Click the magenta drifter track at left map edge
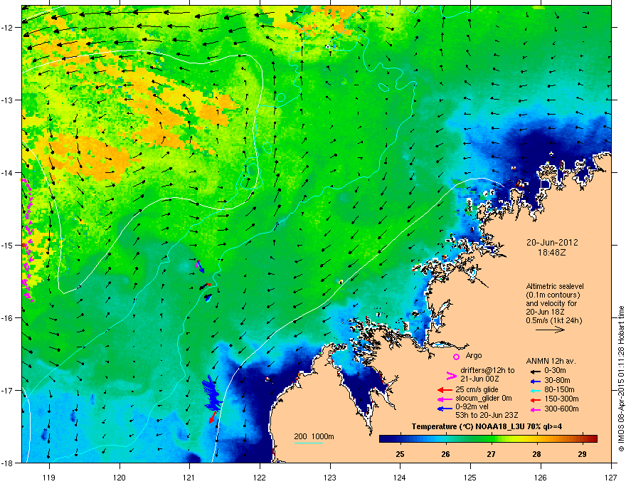The height and width of the screenshot is (484, 626). pyautogui.click(x=28, y=241)
